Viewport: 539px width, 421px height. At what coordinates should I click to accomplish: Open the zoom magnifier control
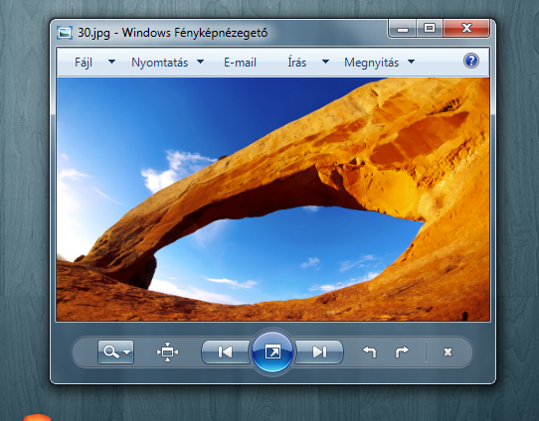point(115,351)
